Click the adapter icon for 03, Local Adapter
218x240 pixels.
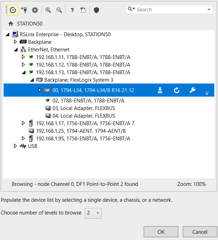tap(48, 108)
